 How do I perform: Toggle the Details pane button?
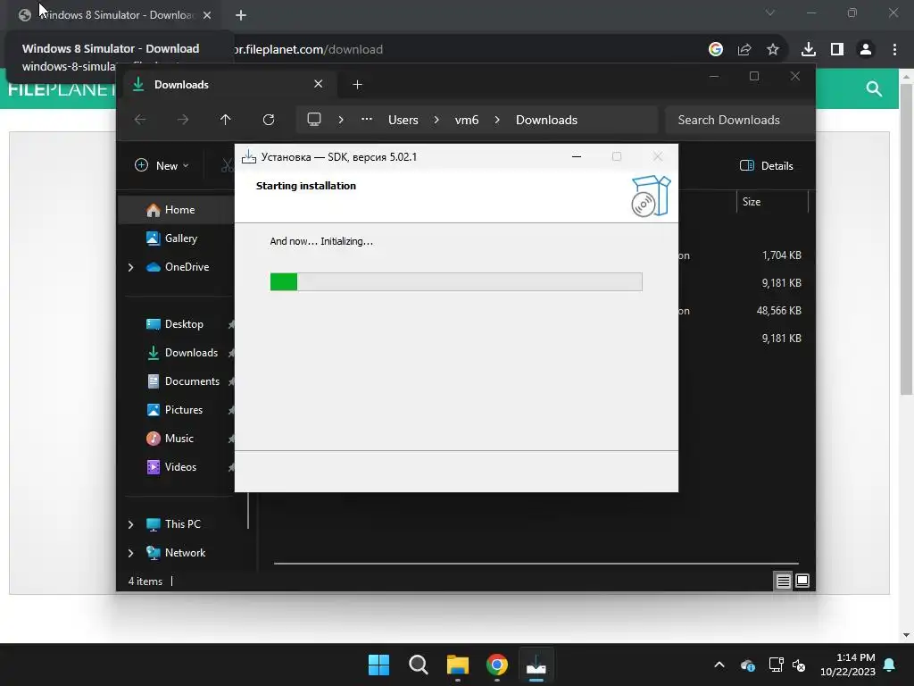pos(767,165)
